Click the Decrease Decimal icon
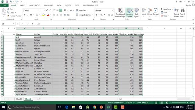 coord(112,15)
